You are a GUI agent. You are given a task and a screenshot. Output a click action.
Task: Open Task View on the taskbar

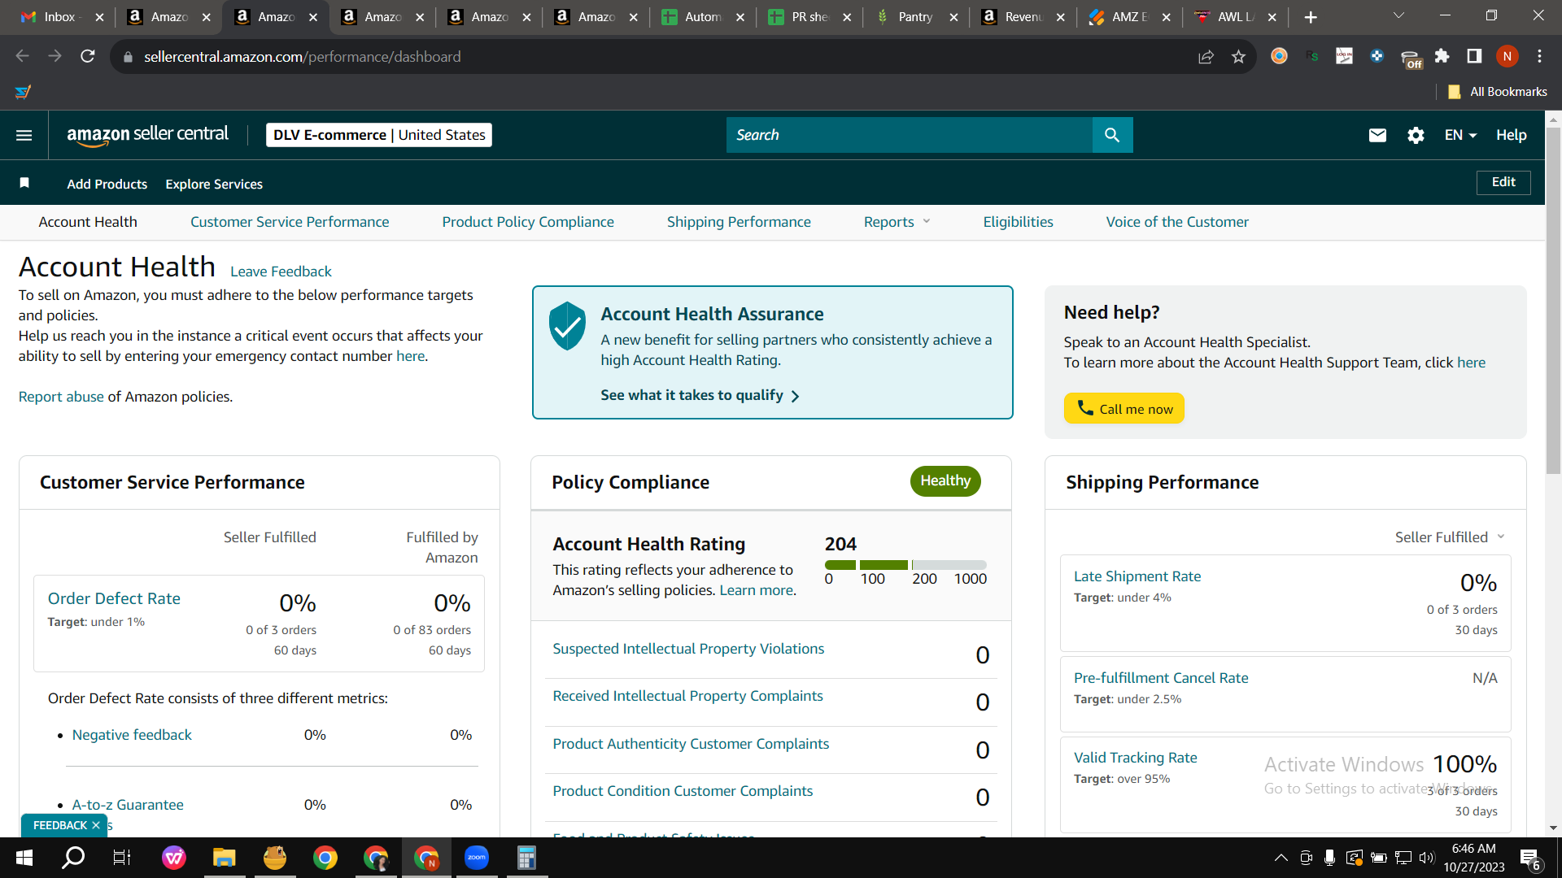(x=122, y=858)
